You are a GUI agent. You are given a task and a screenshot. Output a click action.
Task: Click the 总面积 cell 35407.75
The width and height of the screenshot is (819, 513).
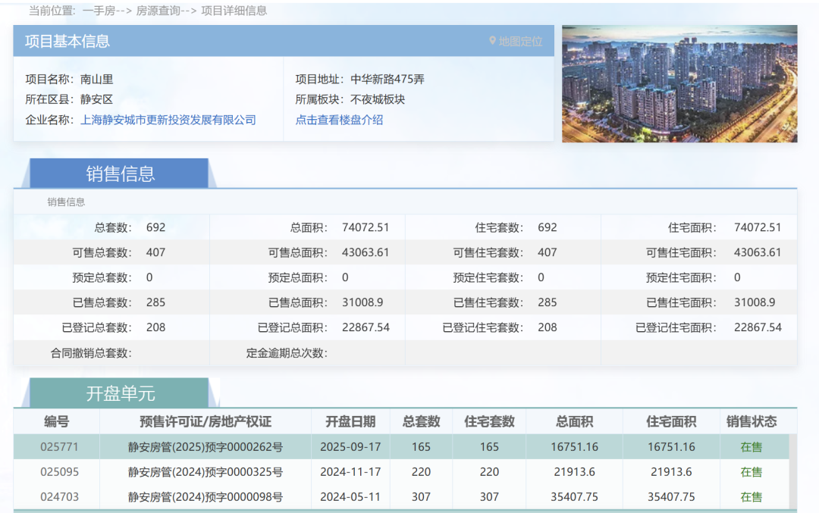[x=574, y=497]
